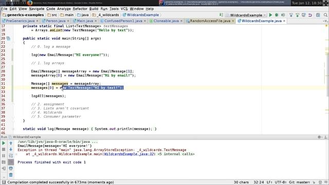Print console output icon
The height and width of the screenshot is (185, 329).
point(11,169)
